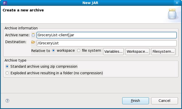
Task: Click the jar icon beside Archive name
Action: pyautogui.click(x=33, y=35)
